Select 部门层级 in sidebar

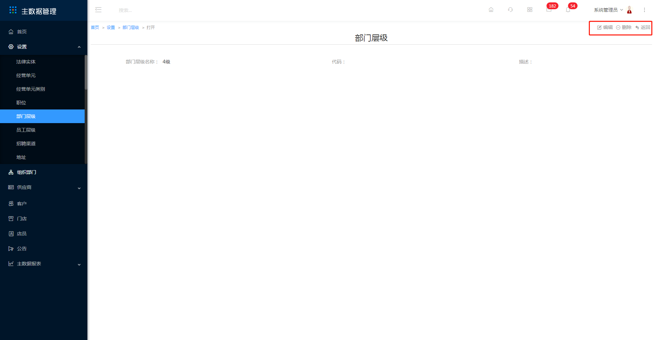[x=42, y=116]
